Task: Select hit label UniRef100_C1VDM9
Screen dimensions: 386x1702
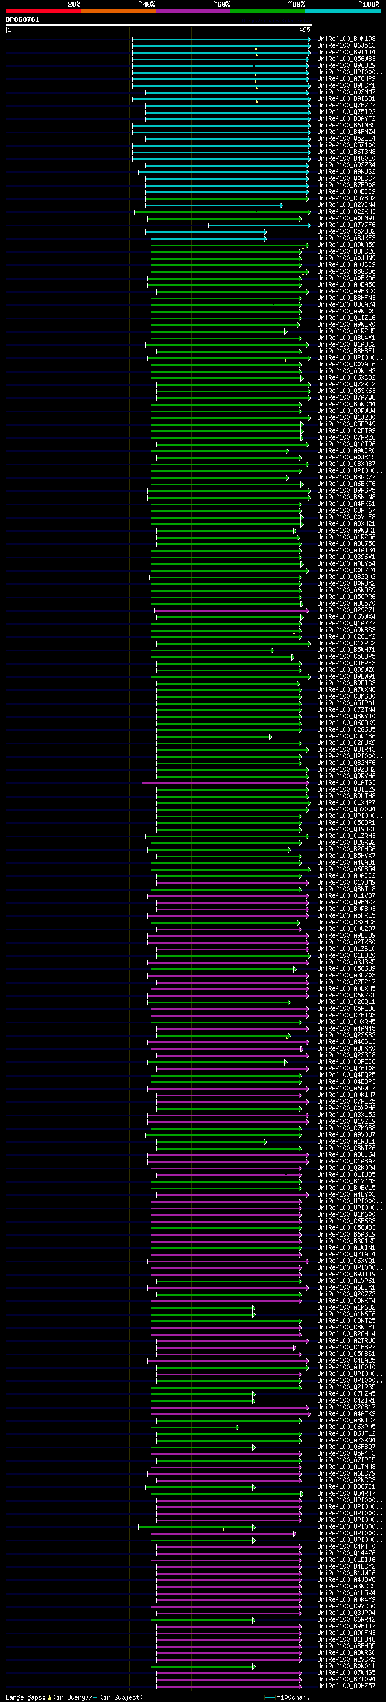Action: click(346, 882)
